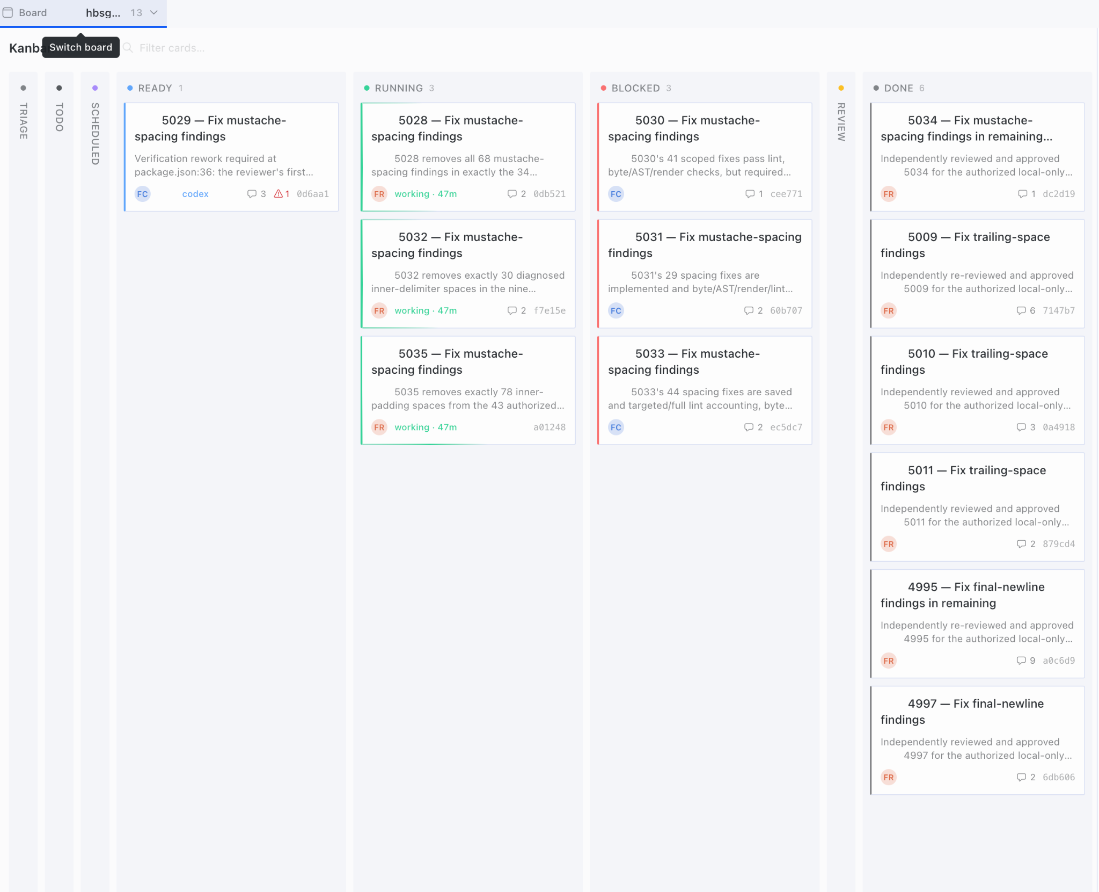The width and height of the screenshot is (1099, 892).
Task: Open the hbsg board switcher dropdown
Action: (122, 12)
